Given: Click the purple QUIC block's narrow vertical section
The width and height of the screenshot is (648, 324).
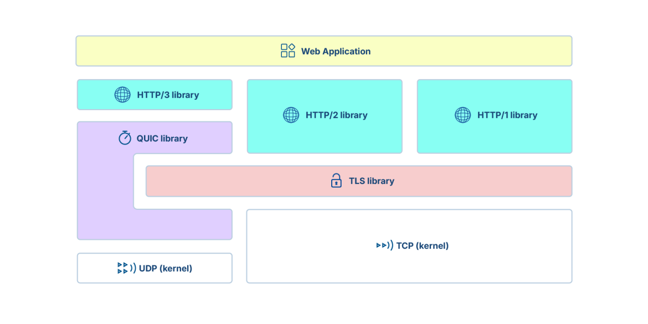Looking at the screenshot, I should coord(105,183).
